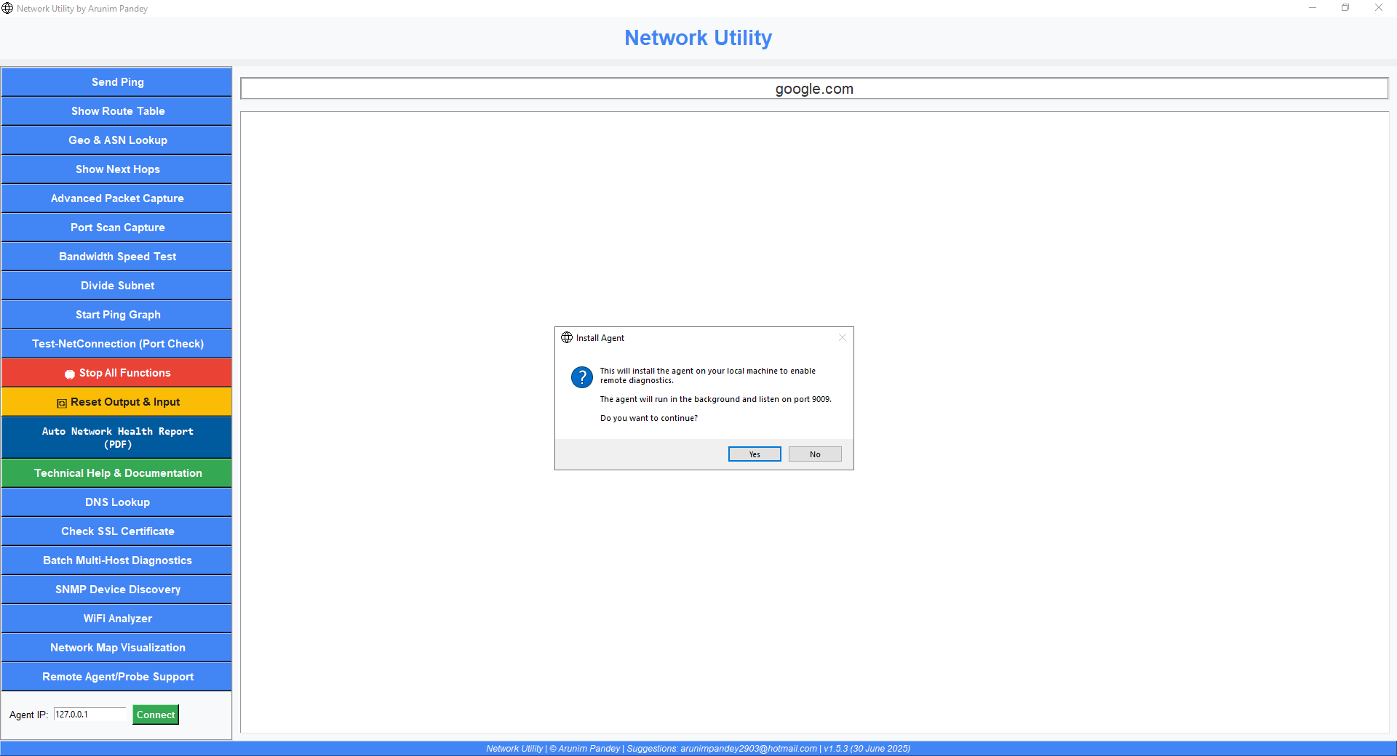Open the WiFi Analyzer
This screenshot has height=756, width=1397.
coord(116,618)
